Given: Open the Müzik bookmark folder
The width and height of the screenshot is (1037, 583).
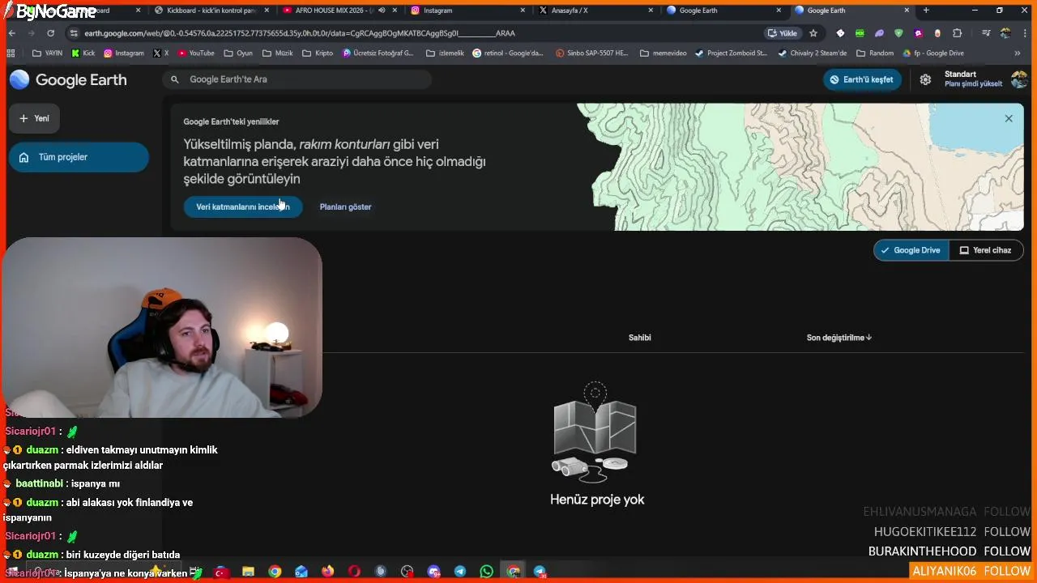Looking at the screenshot, I should [278, 53].
